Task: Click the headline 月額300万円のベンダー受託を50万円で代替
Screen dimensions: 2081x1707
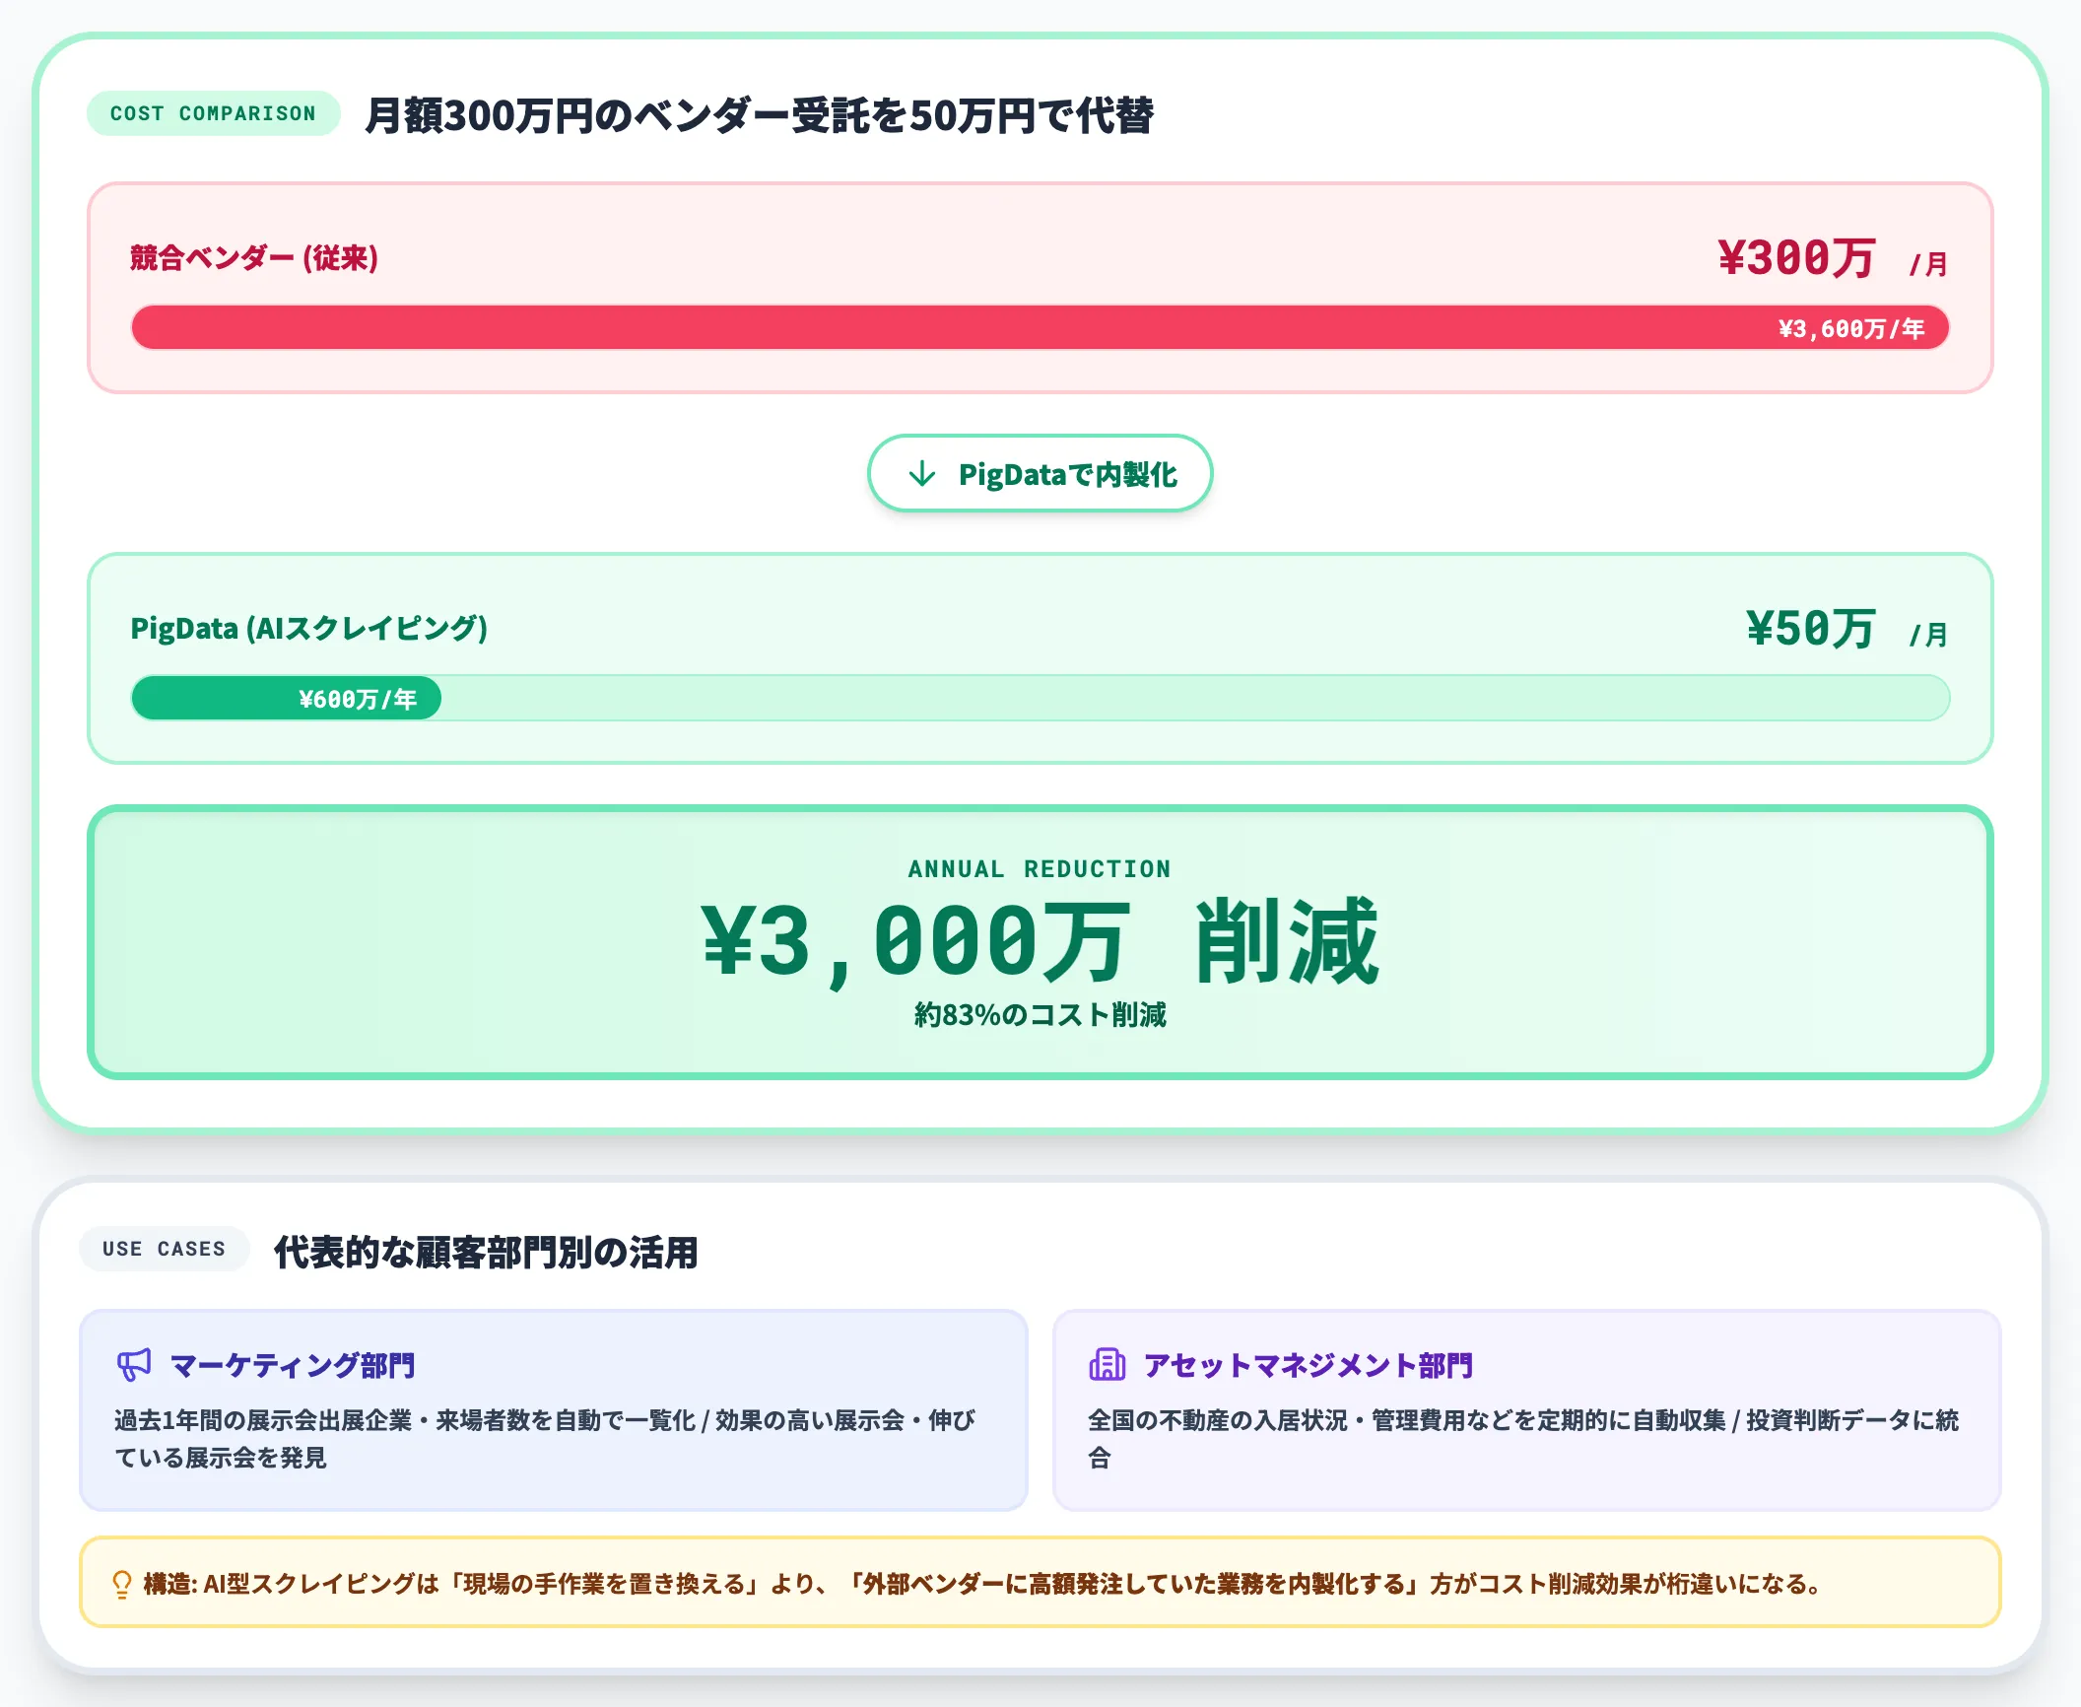Action: [x=759, y=114]
